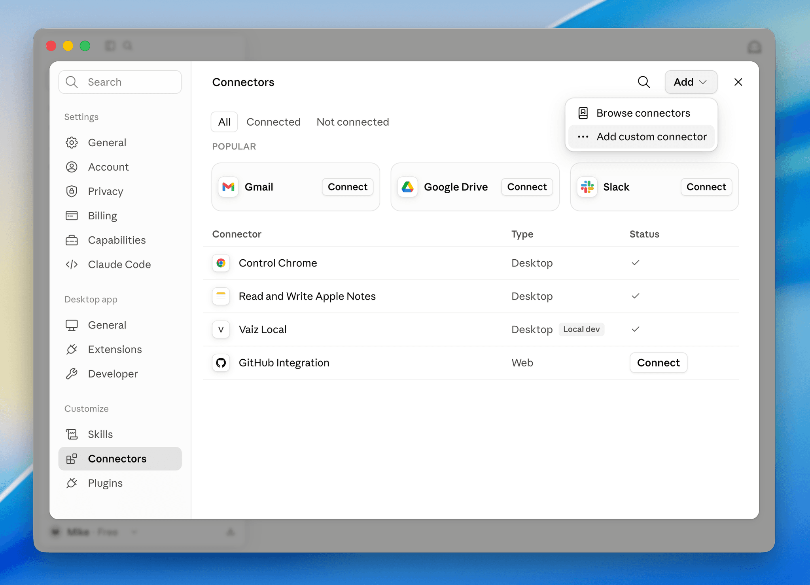The image size is (810, 585).
Task: Switch to the All filter tab
Action: [224, 122]
